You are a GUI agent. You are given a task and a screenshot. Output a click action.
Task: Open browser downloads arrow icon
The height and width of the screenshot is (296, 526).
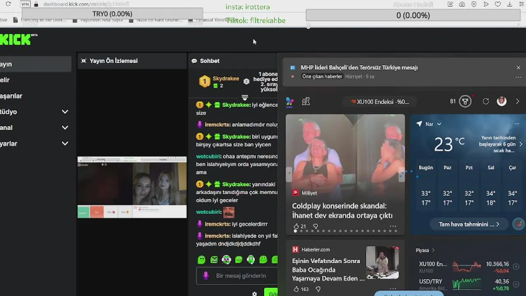coord(510,4)
